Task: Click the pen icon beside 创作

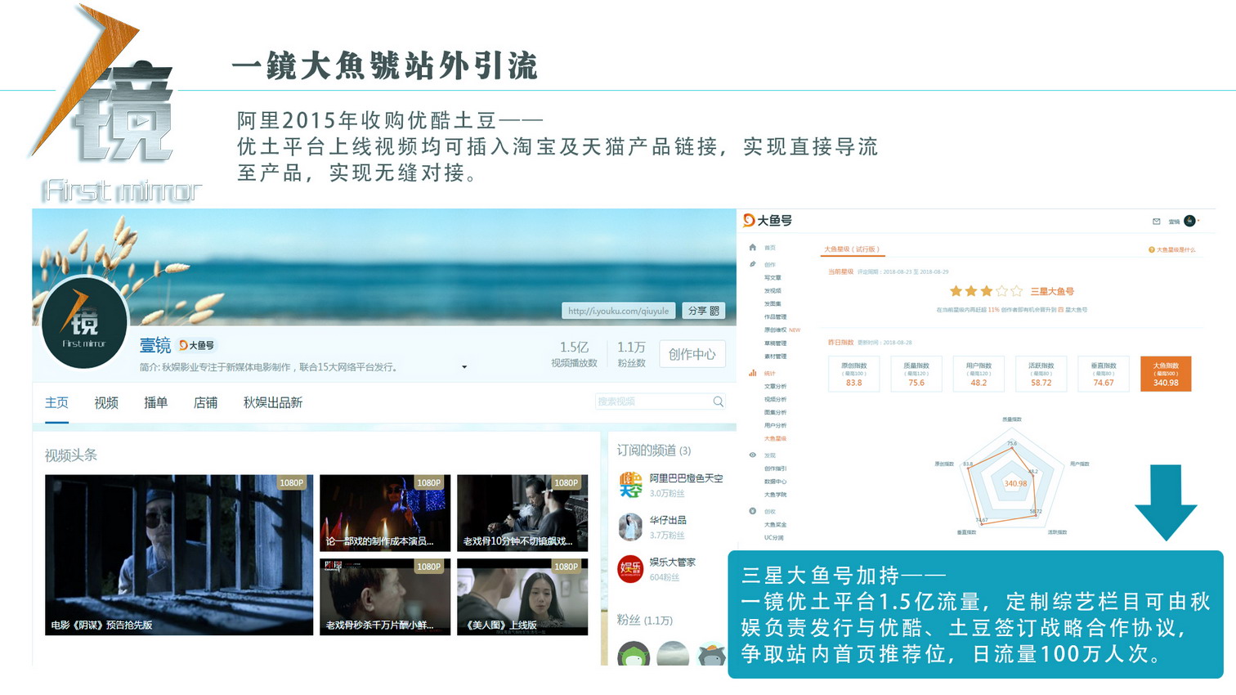Action: tap(752, 264)
